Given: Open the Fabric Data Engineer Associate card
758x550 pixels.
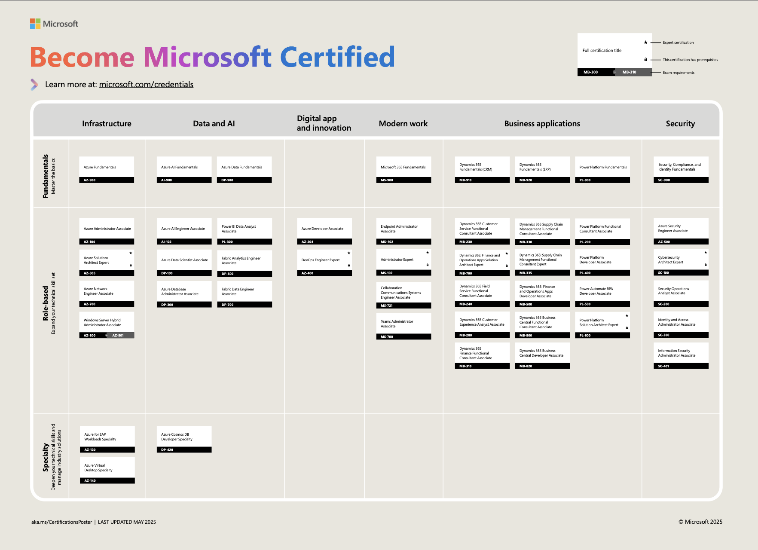Looking at the screenshot, I should click(244, 294).
